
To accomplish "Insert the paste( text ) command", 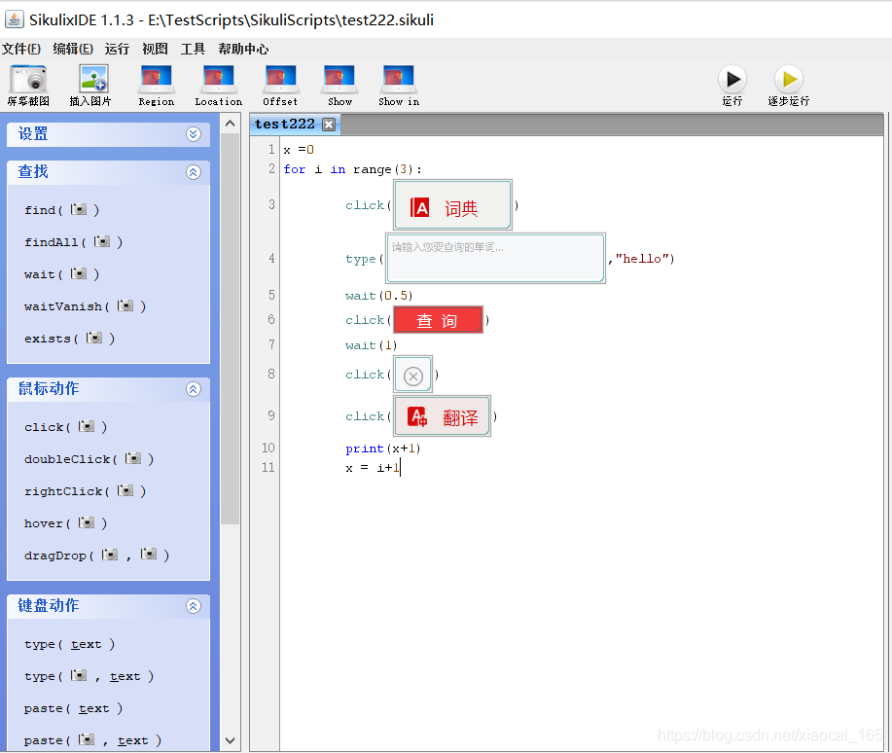I will click(73, 708).
